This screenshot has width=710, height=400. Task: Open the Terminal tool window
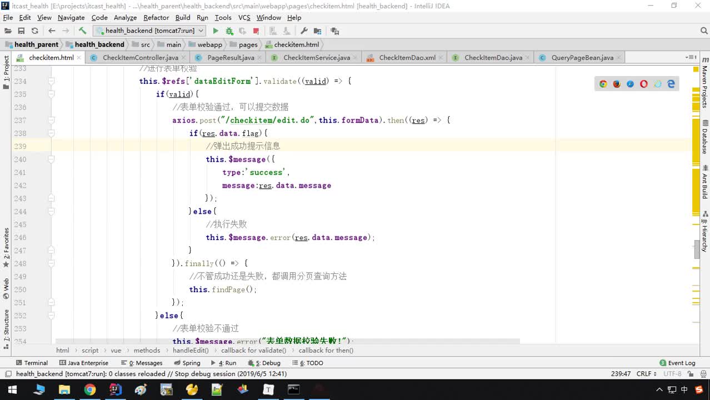pyautogui.click(x=32, y=363)
